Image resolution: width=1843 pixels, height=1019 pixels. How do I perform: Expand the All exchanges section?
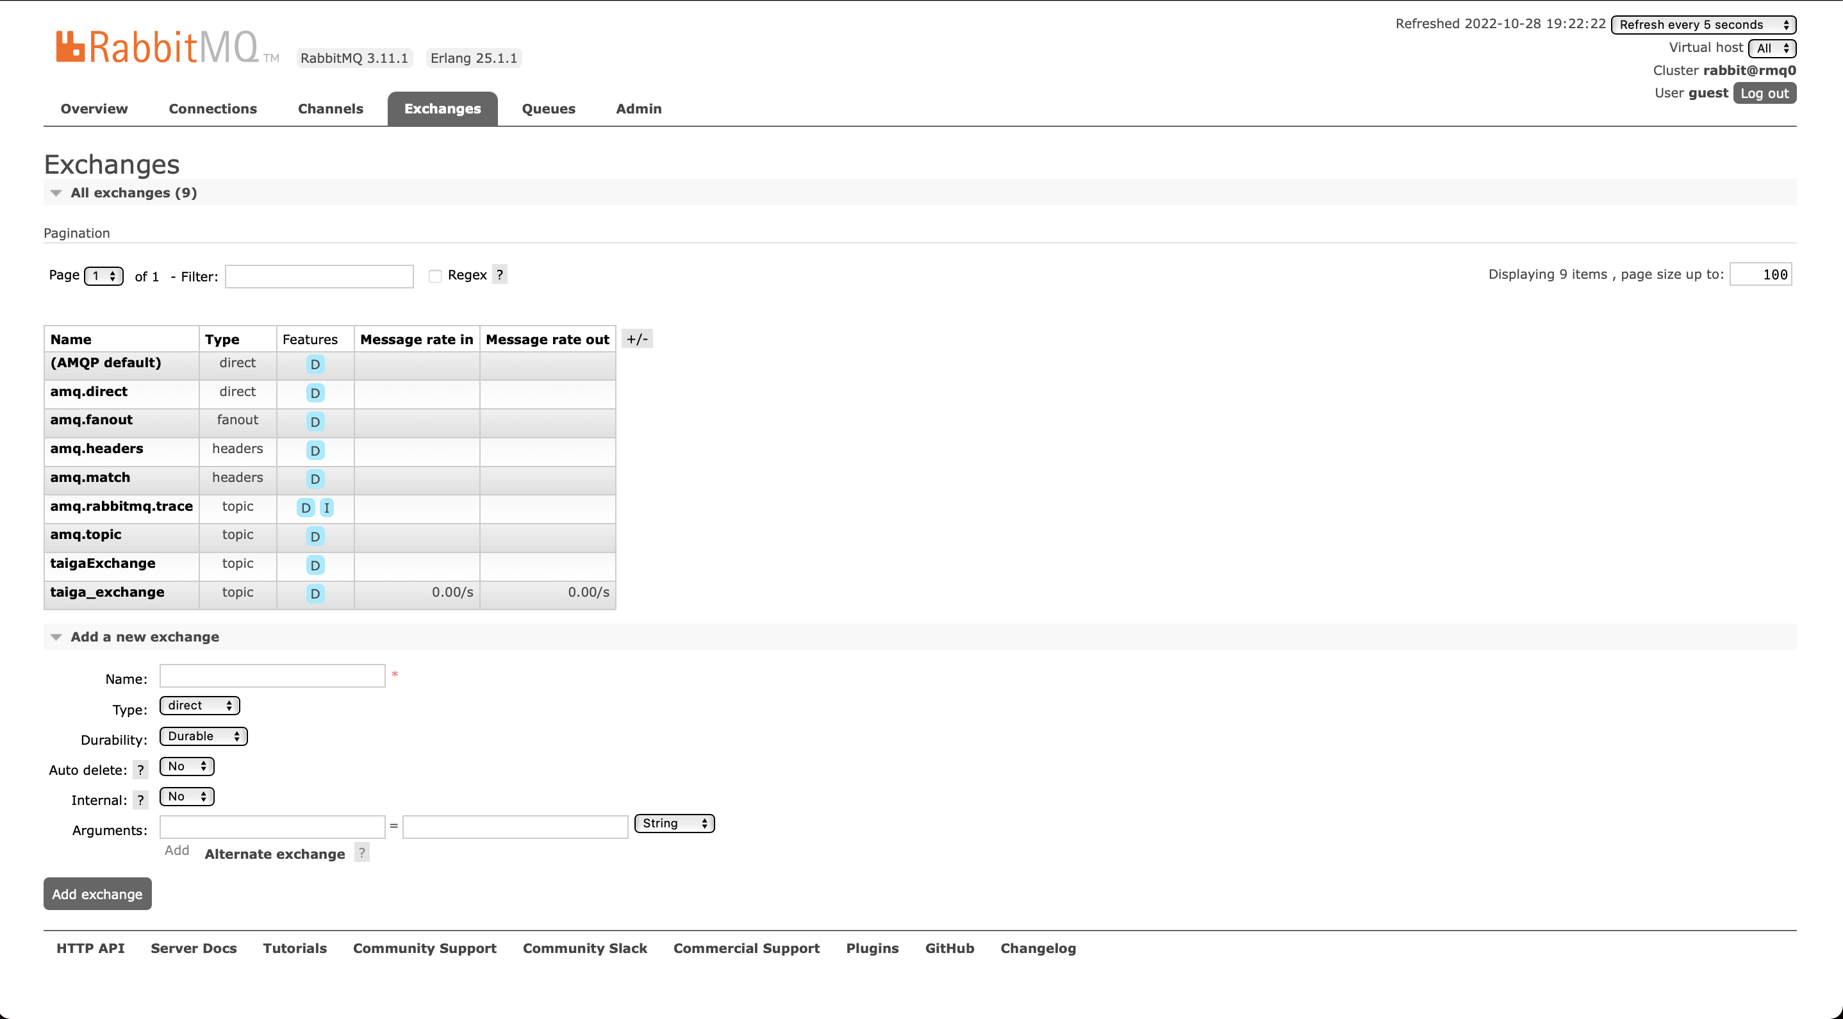55,192
